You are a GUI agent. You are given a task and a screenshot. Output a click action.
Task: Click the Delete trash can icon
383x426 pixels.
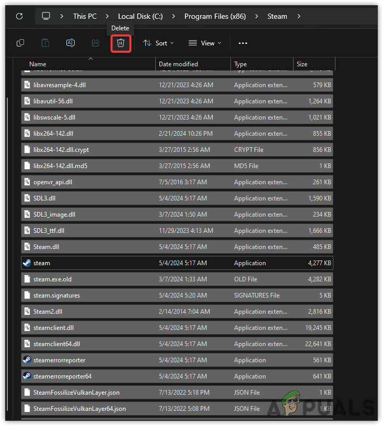tap(121, 43)
